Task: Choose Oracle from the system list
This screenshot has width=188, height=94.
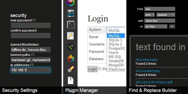Action: click(x=116, y=52)
